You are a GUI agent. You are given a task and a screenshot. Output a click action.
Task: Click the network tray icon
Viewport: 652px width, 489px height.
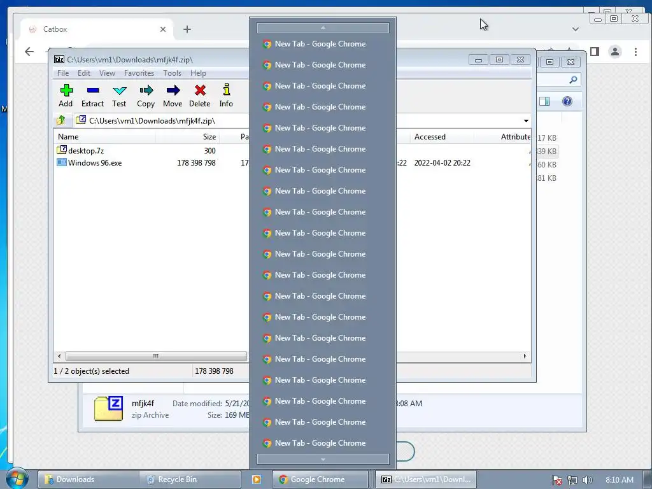572,480
